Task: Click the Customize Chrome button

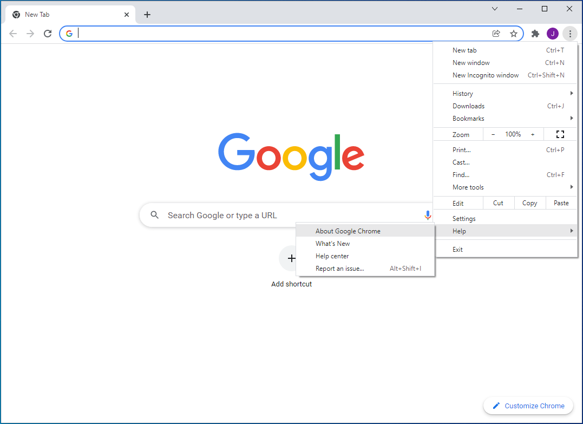Action: coord(528,406)
